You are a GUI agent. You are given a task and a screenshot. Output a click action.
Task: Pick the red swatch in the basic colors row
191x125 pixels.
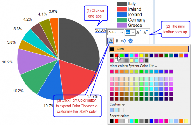117,55
